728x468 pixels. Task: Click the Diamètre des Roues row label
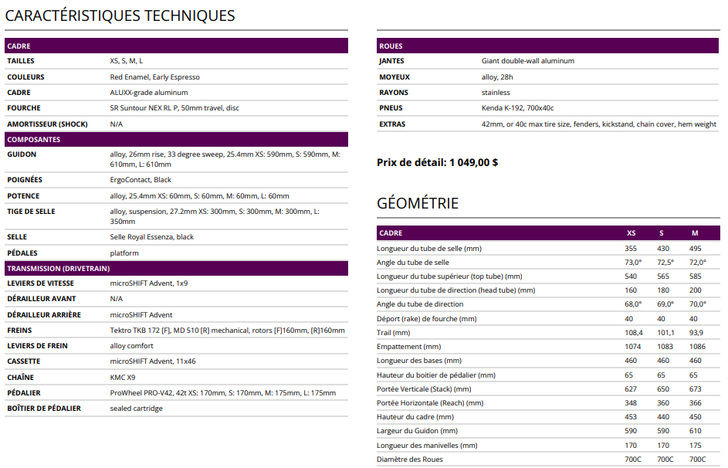point(410,460)
